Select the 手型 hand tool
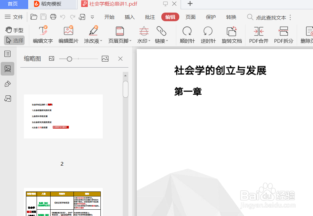Screen dimensions: 313x216 (x=15, y=30)
